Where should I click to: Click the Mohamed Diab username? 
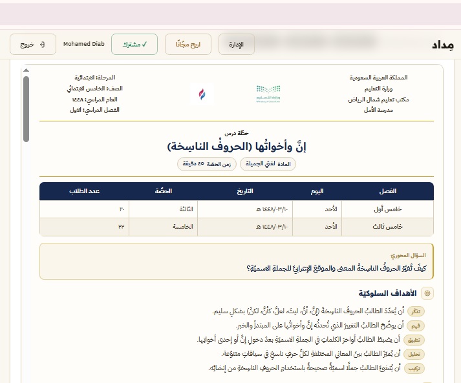[84, 44]
